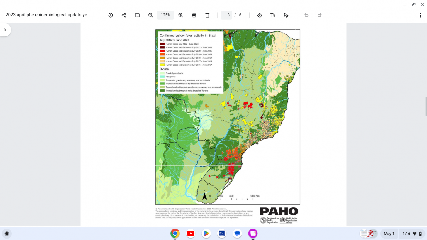This screenshot has height=240, width=427.
Task: Open the three-dot more options menu
Action: click(x=420, y=15)
